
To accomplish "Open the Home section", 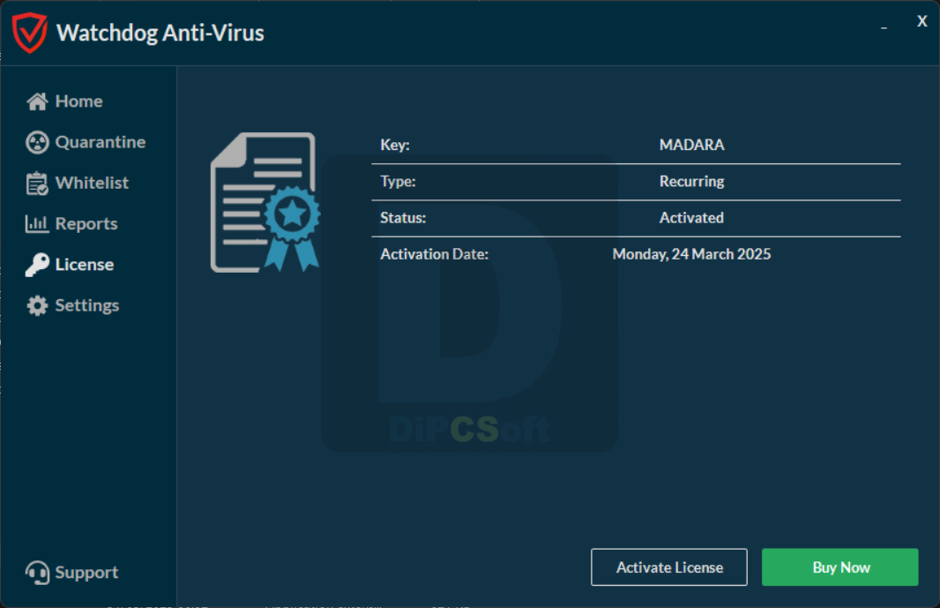I will click(x=78, y=101).
